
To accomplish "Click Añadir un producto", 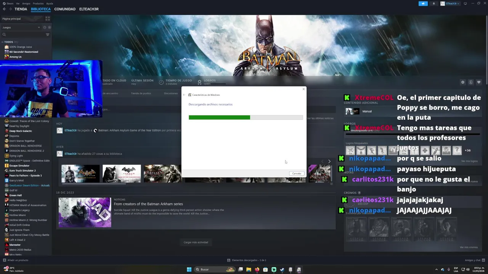I will click(16, 260).
